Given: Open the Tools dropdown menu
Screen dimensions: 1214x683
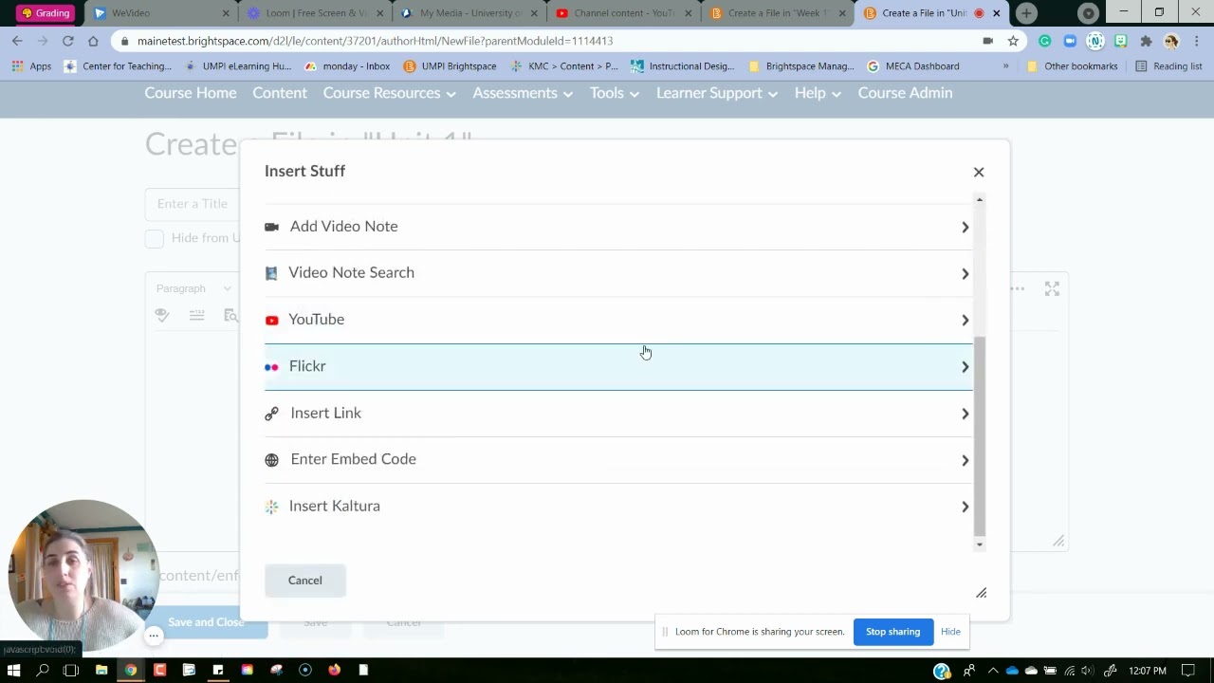Looking at the screenshot, I should pos(614,93).
